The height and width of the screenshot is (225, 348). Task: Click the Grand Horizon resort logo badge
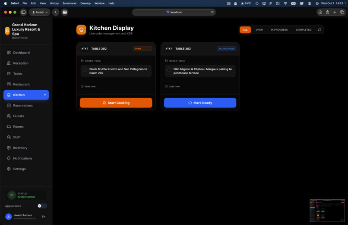click(x=7, y=31)
